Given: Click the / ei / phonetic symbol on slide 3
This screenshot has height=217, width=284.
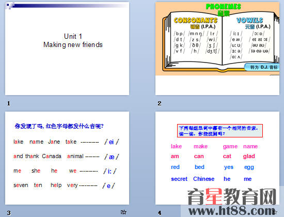Looking at the screenshot, I should (112, 142).
